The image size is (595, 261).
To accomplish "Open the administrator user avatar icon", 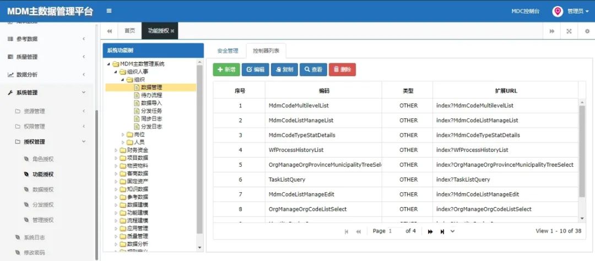I will 558,12.
